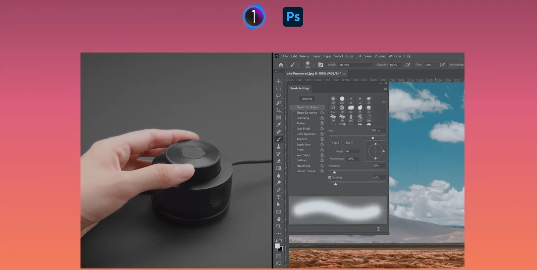Select the Lasso tool
The height and width of the screenshot is (270, 537).
pos(279,96)
